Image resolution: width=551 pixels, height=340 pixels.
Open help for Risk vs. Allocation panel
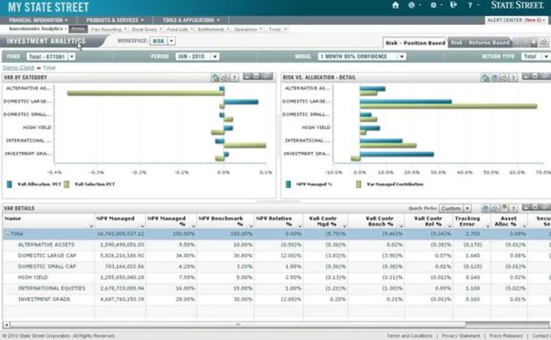[514, 78]
